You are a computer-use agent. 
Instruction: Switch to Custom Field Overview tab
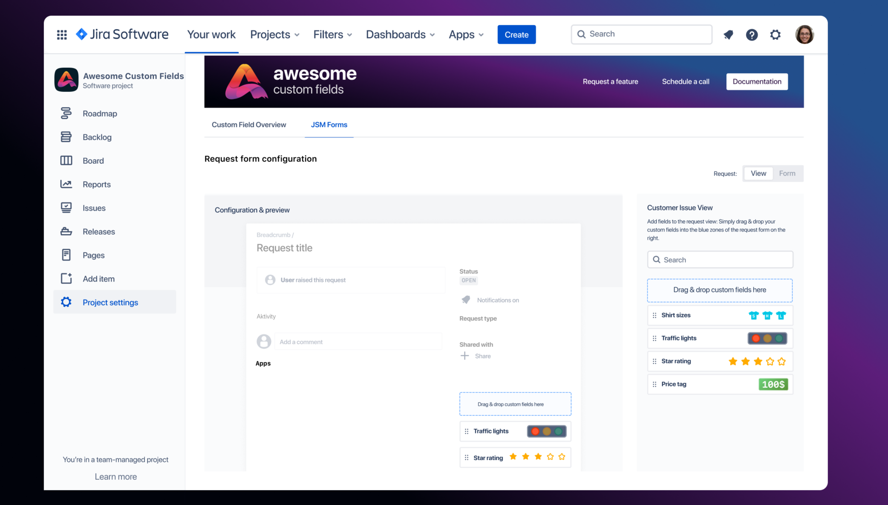(x=249, y=125)
